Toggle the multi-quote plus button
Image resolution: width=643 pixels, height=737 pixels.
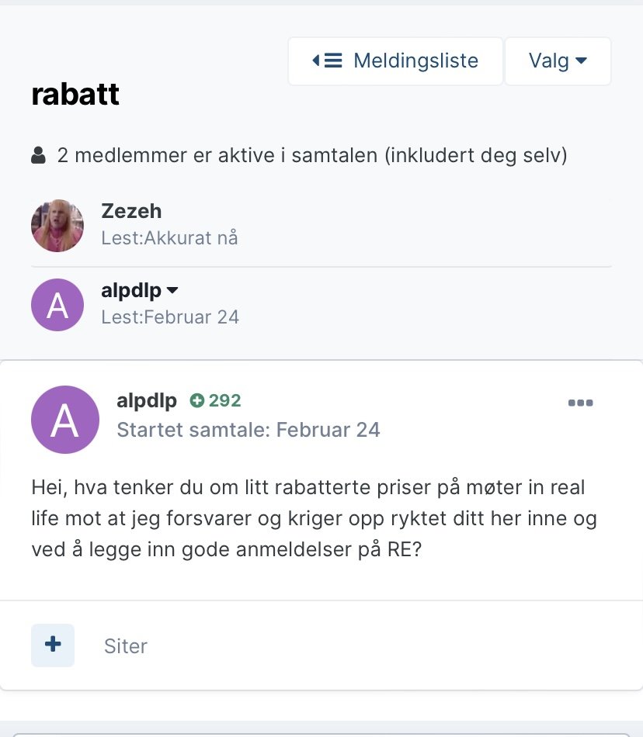click(x=53, y=645)
